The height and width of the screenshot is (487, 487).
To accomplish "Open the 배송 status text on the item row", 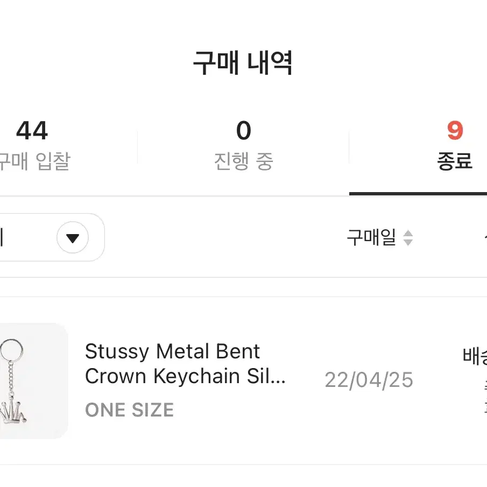I will (475, 356).
